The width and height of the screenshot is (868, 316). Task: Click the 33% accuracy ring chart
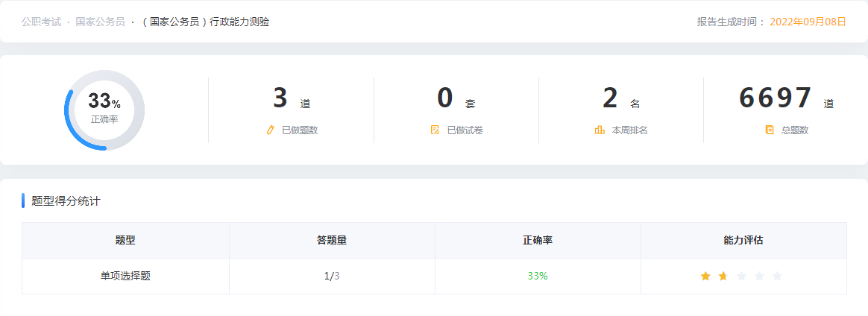pyautogui.click(x=104, y=110)
